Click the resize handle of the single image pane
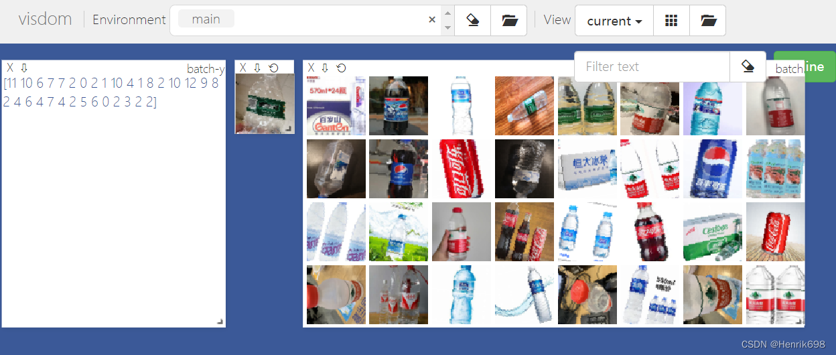836x355 pixels. (x=289, y=128)
